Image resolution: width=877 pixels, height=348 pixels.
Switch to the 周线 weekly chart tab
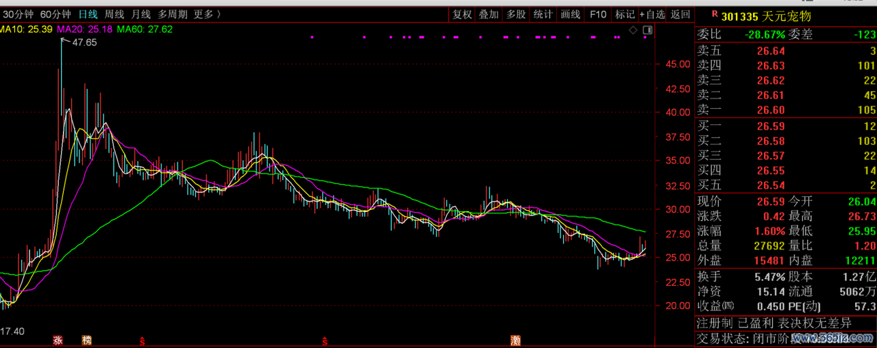(114, 14)
